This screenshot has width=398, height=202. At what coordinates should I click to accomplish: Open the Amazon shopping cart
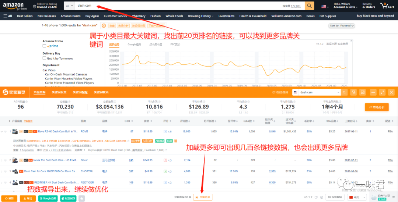[387, 6]
